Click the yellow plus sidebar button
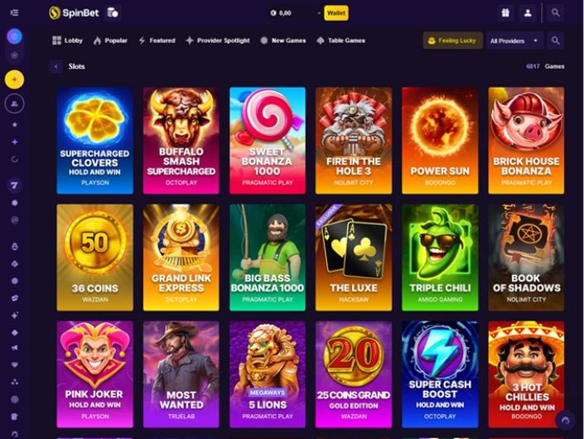The image size is (584, 439). [x=15, y=80]
